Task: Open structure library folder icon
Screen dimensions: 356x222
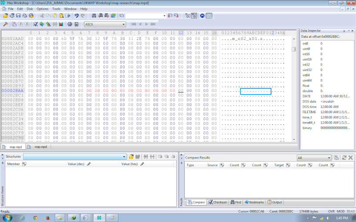Action: click(x=131, y=157)
